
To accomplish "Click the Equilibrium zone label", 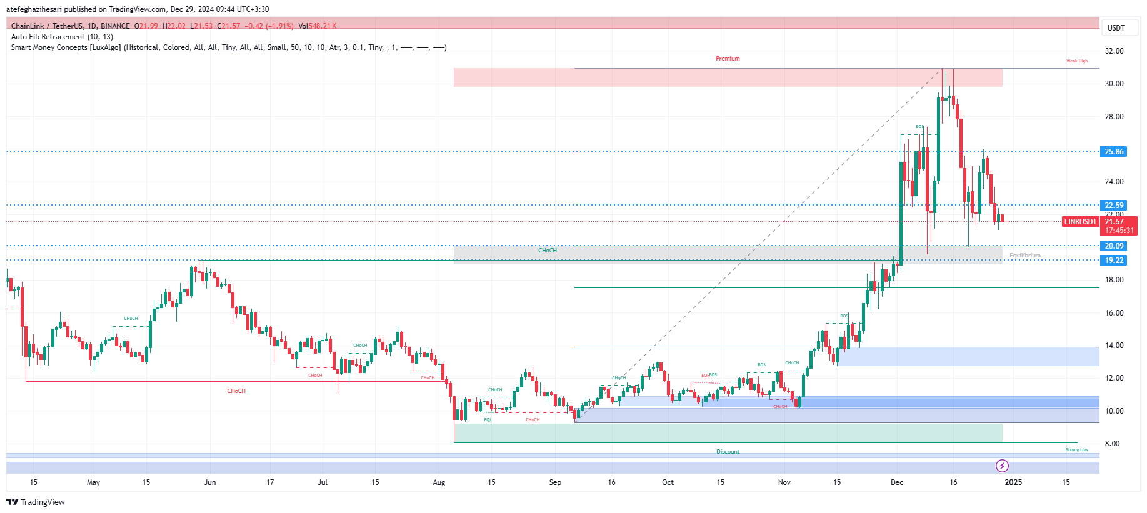I will point(1025,256).
